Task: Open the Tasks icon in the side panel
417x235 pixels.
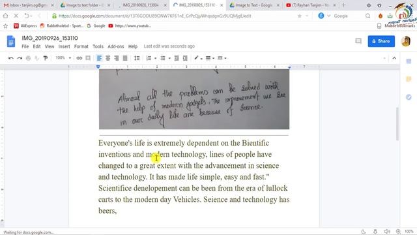Action: (x=409, y=97)
